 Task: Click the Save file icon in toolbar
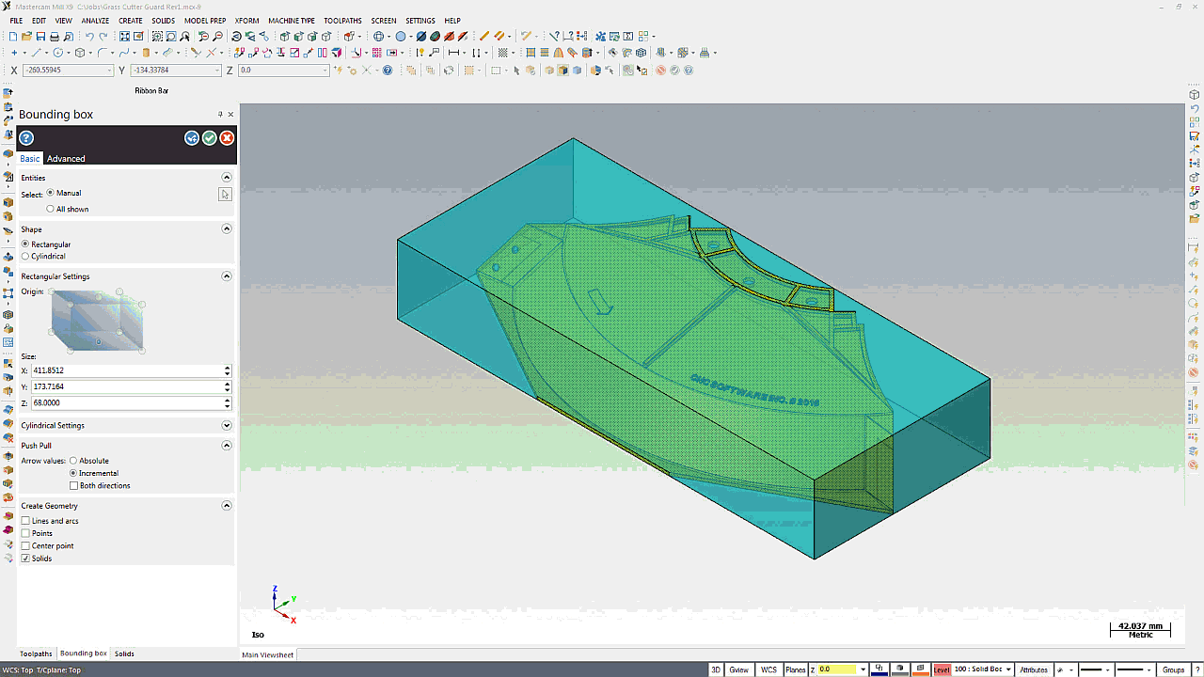coord(40,37)
